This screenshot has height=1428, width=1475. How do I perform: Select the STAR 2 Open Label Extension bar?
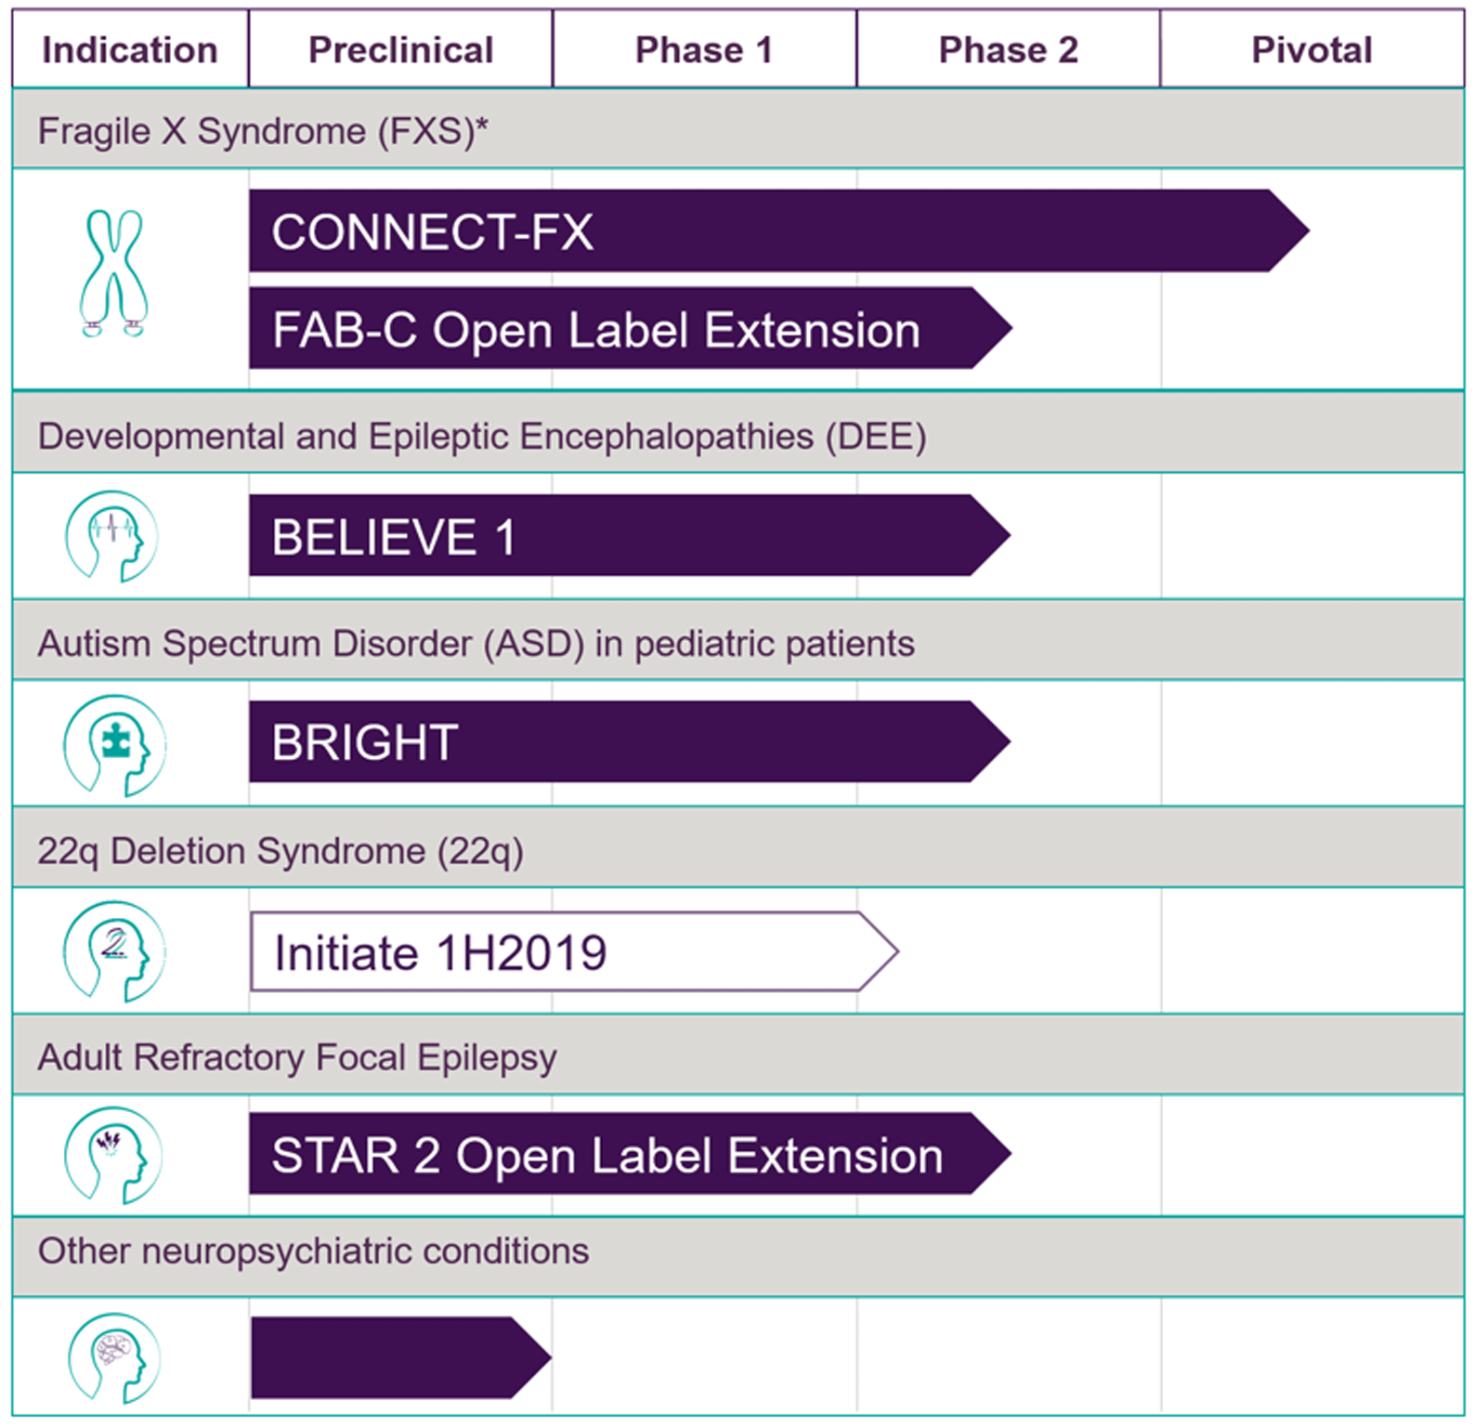(630, 1153)
